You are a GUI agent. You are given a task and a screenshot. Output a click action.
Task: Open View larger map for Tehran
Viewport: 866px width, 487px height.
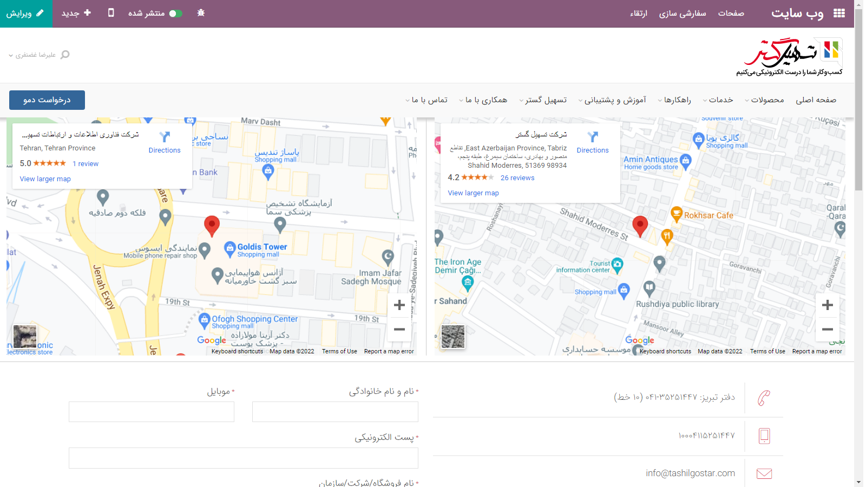[x=45, y=179]
